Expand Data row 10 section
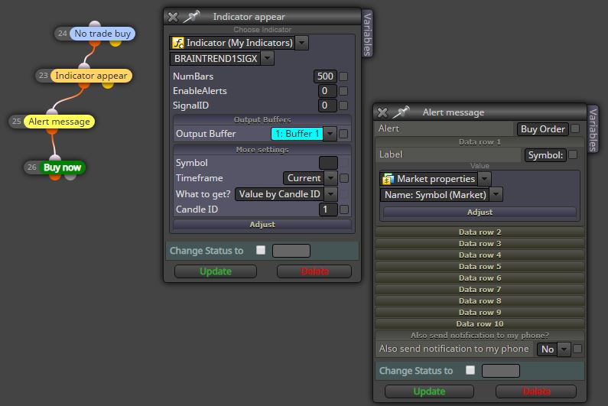 pyautogui.click(x=480, y=323)
